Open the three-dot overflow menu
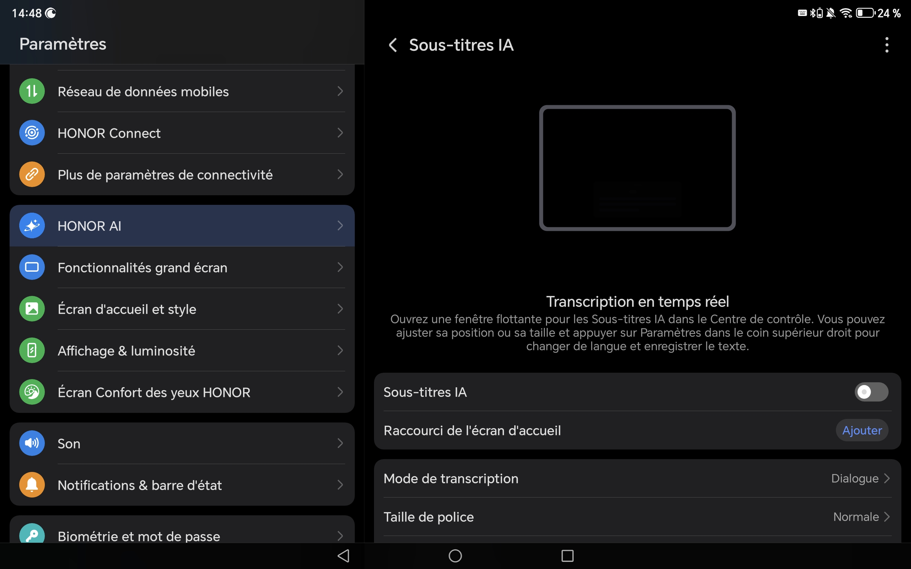 886,45
